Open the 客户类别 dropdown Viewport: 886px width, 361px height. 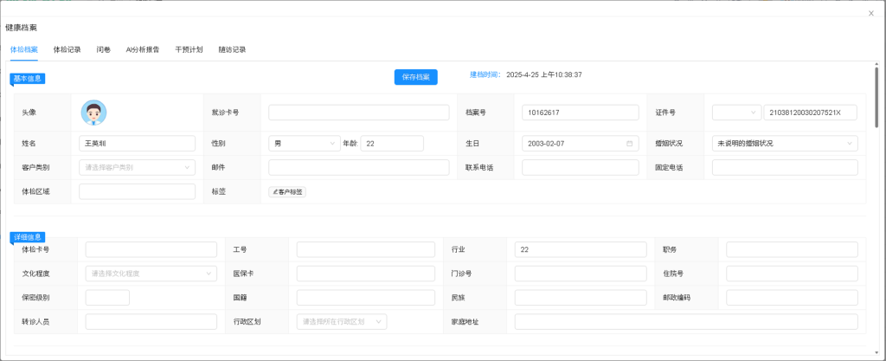pos(138,167)
